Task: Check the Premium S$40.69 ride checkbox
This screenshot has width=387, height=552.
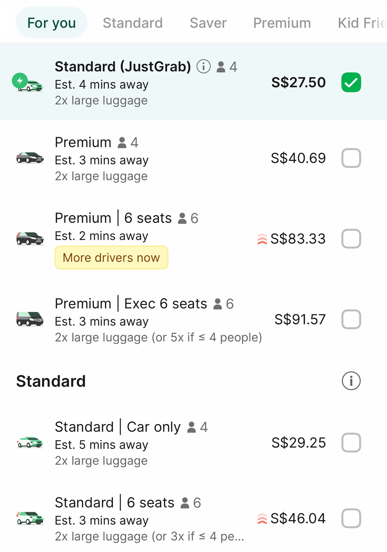Action: 351,158
